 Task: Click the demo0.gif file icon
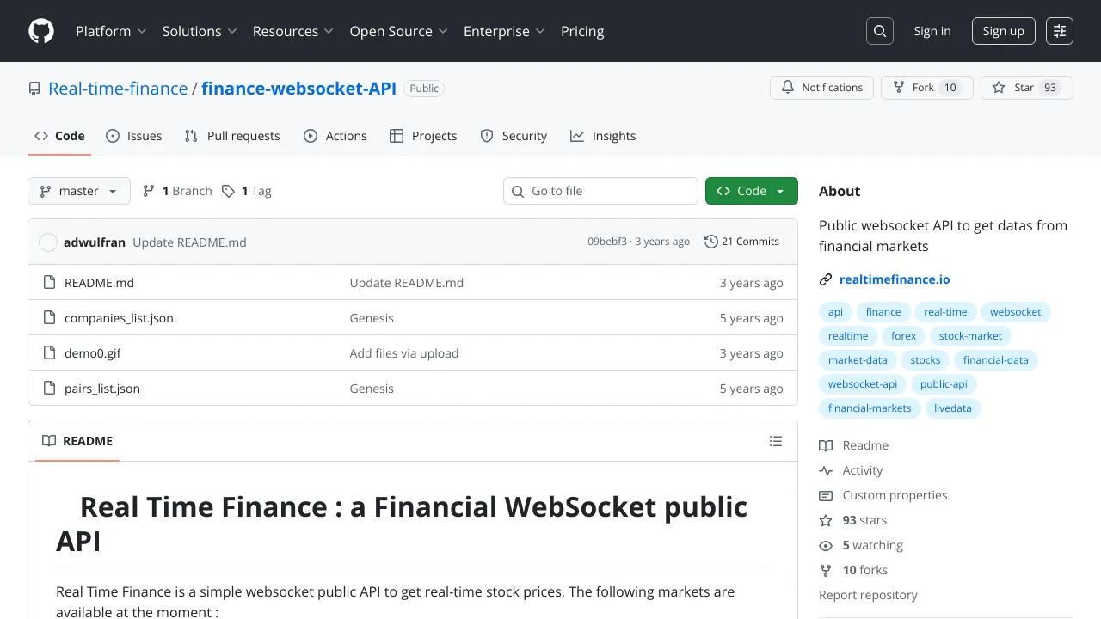49,353
